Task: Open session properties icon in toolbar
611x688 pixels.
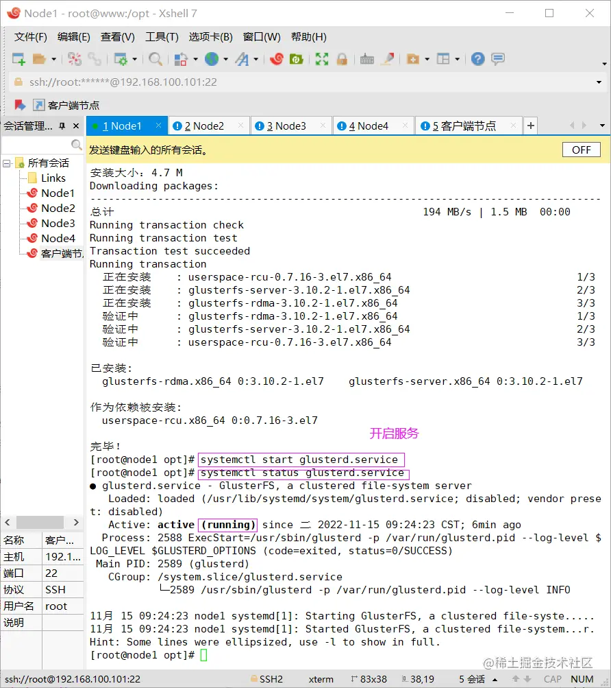Action: coord(120,59)
